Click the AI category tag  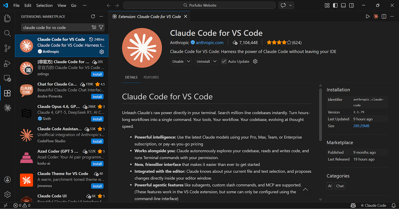click(330, 186)
